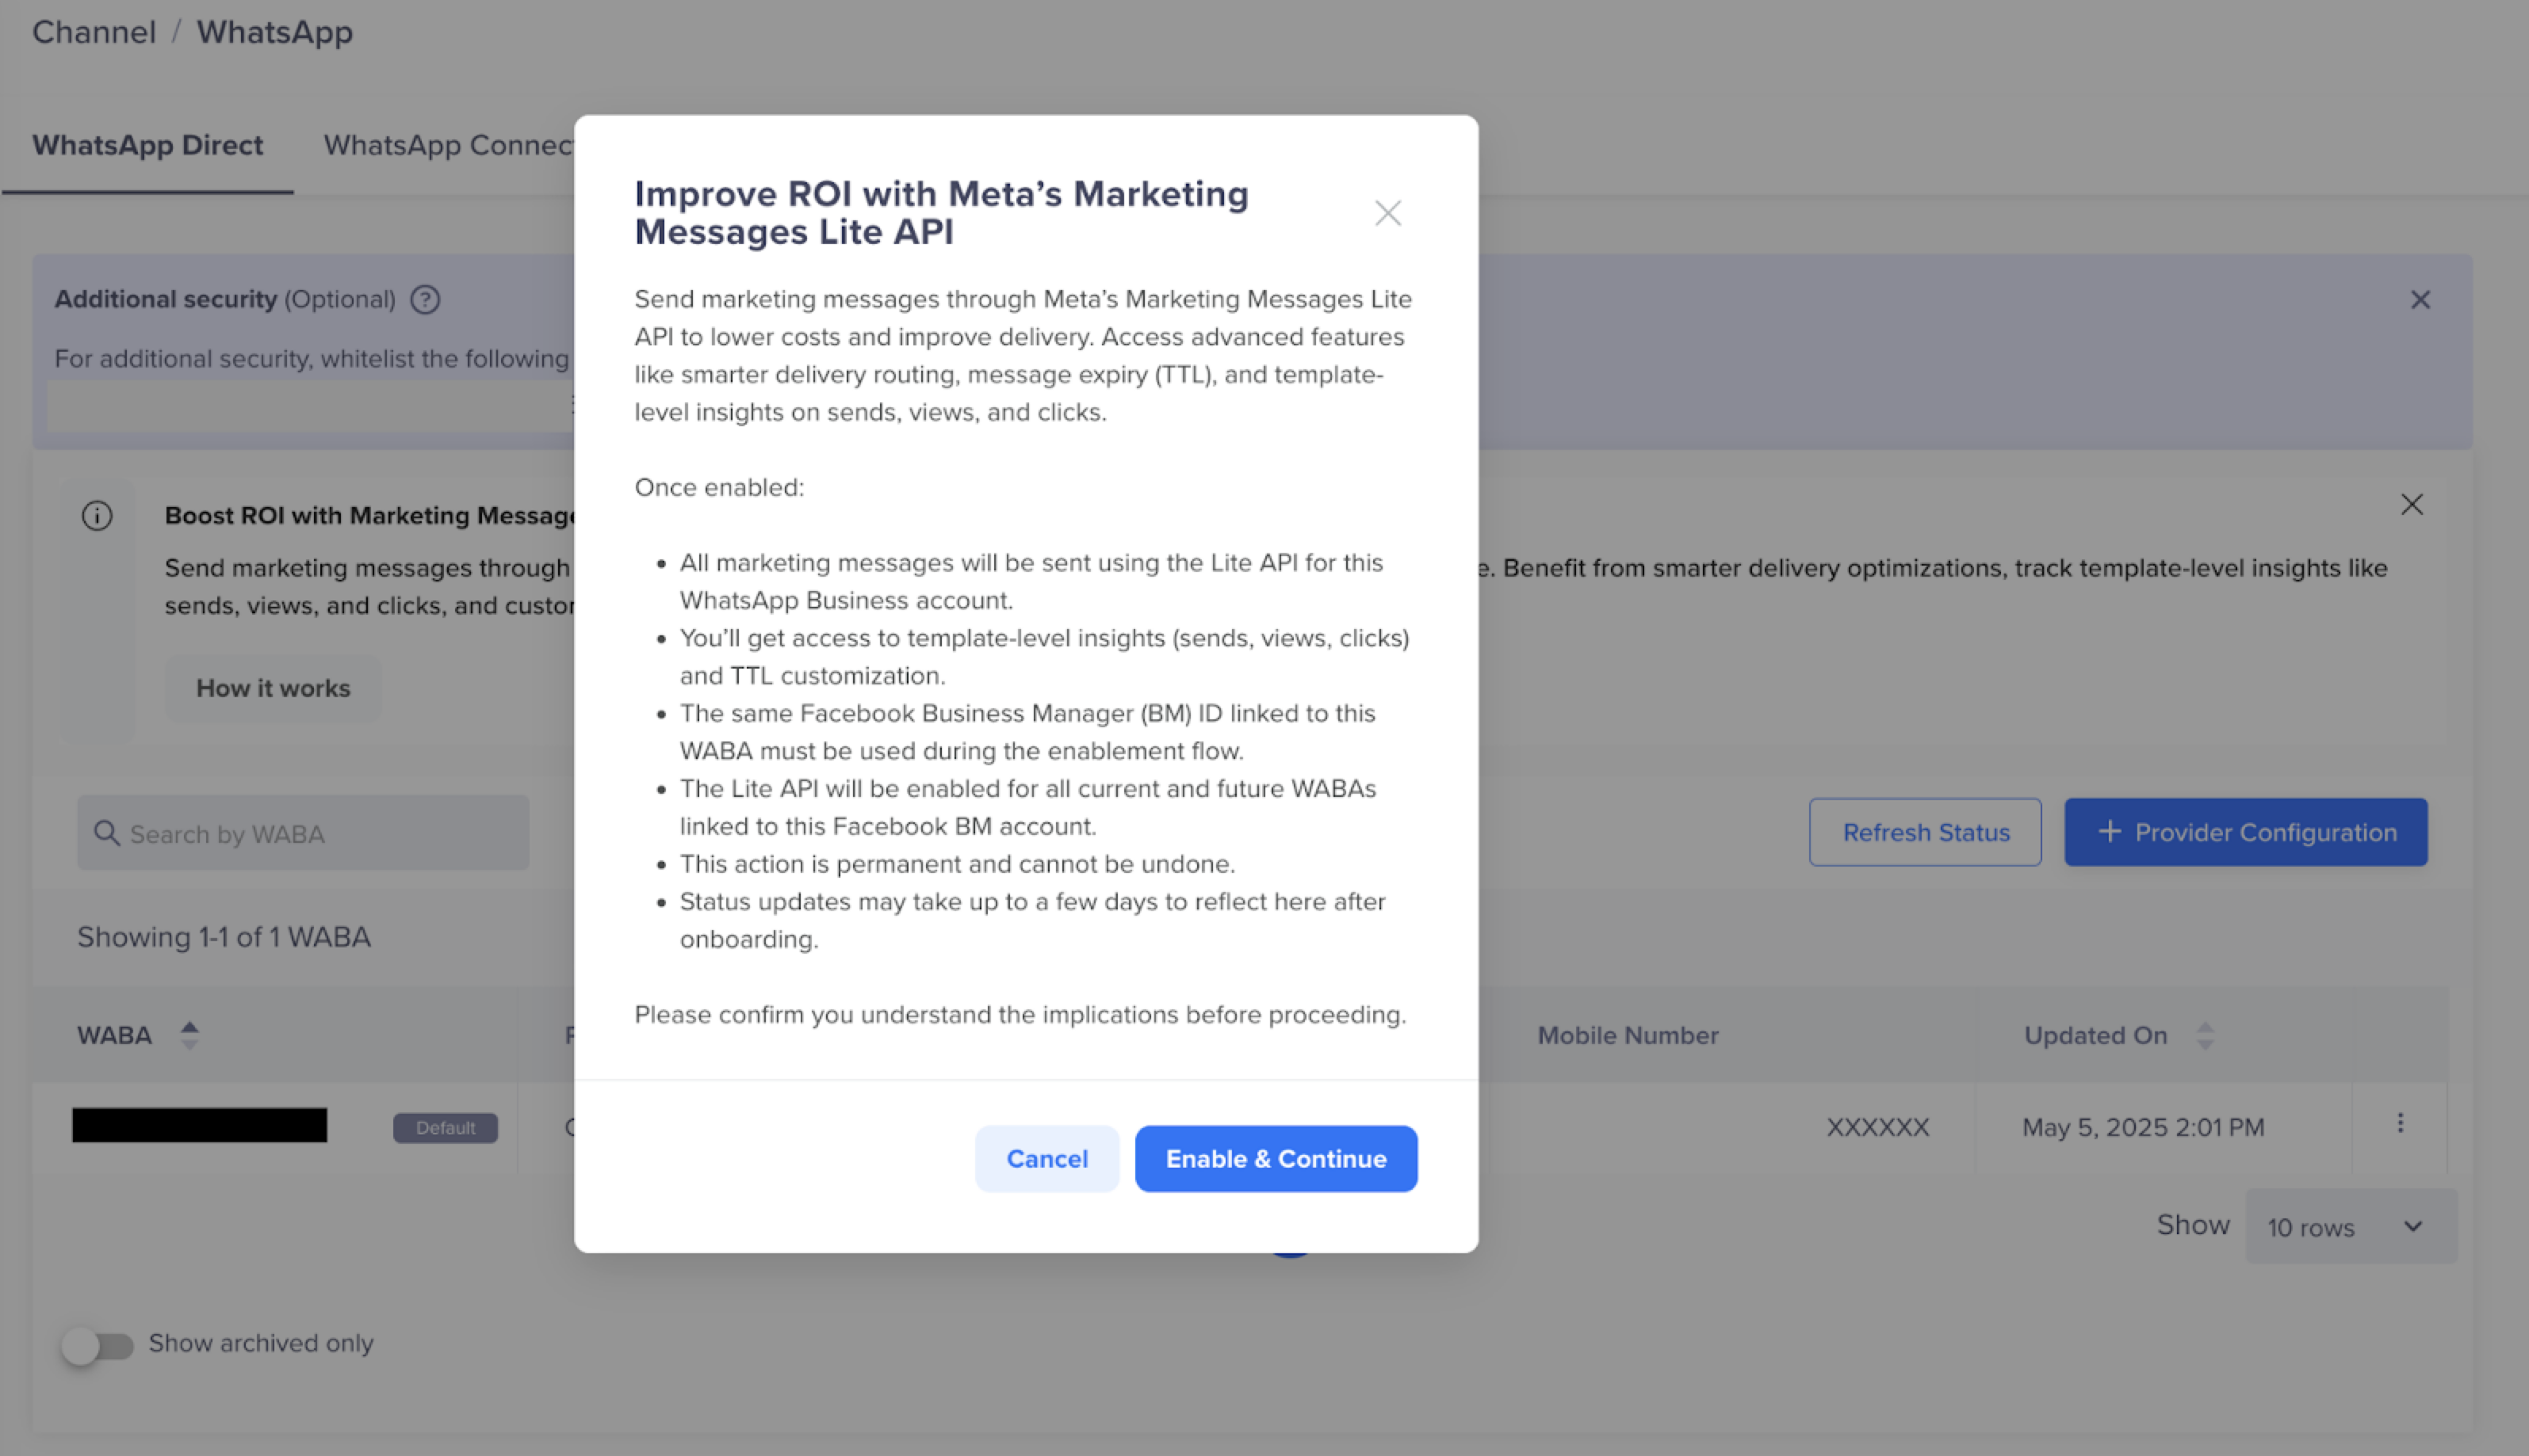Switch to the WhatsApp Direct tab
This screenshot has width=2529, height=1456.
click(147, 145)
